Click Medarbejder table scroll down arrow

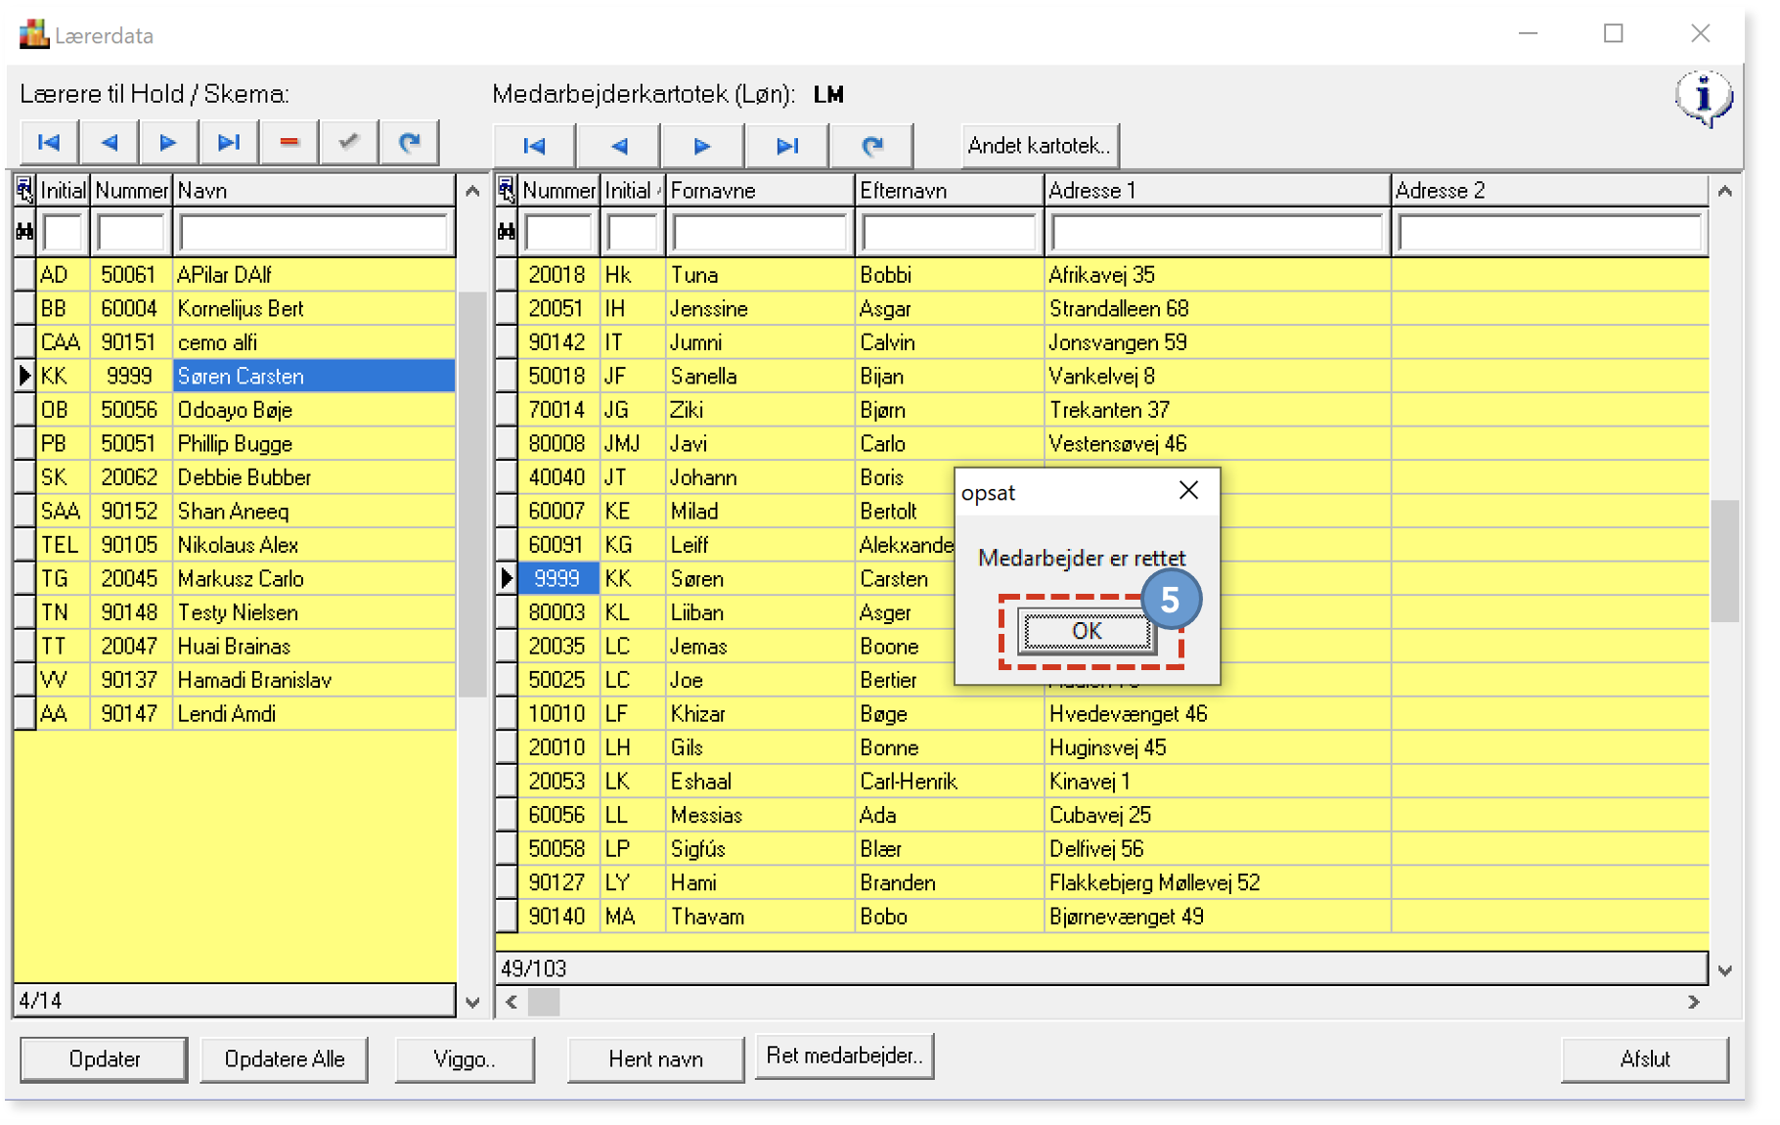[x=1725, y=970]
